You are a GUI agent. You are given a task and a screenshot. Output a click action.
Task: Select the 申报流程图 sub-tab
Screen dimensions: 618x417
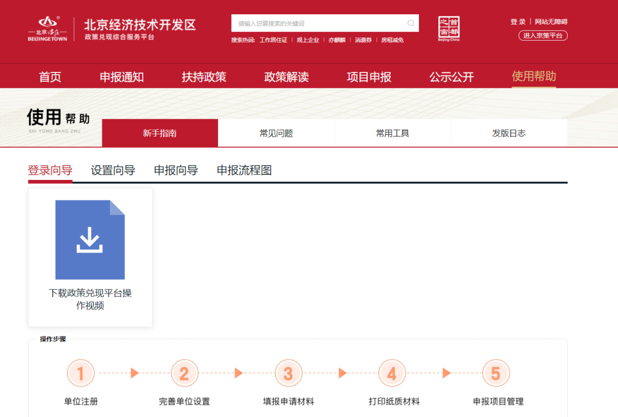[x=244, y=170]
